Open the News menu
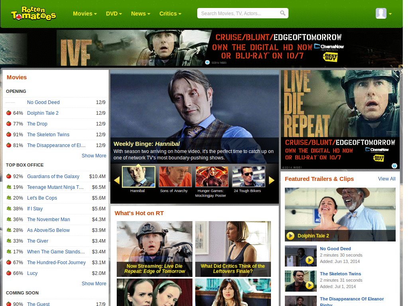The height and width of the screenshot is (306, 408). tap(141, 14)
